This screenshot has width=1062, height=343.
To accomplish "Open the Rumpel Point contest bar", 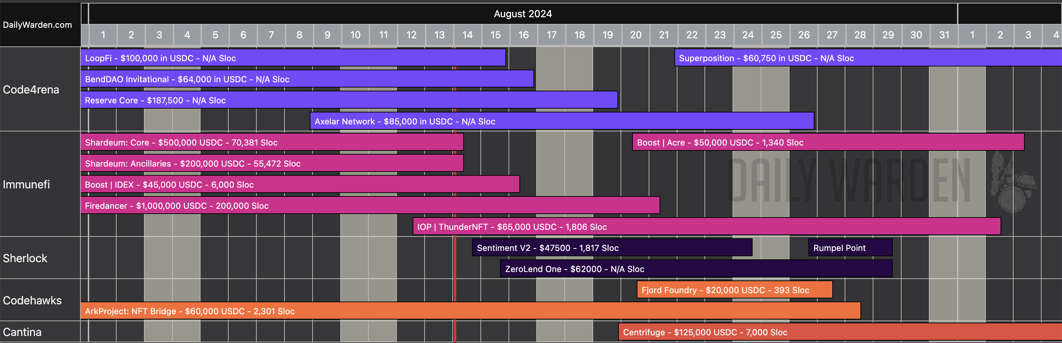I will [x=851, y=247].
